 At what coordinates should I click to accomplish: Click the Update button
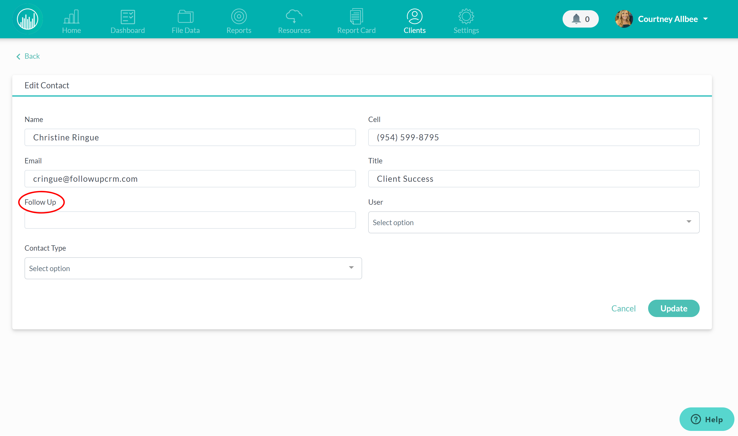point(673,308)
